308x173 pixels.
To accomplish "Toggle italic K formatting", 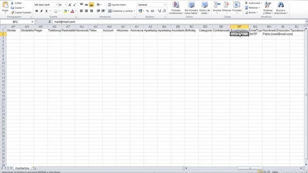I will [x=41, y=11].
